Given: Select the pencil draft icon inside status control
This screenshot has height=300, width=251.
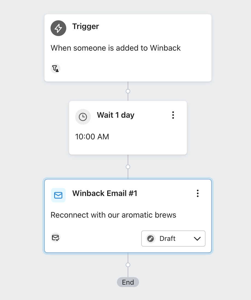Looking at the screenshot, I should click(150, 238).
